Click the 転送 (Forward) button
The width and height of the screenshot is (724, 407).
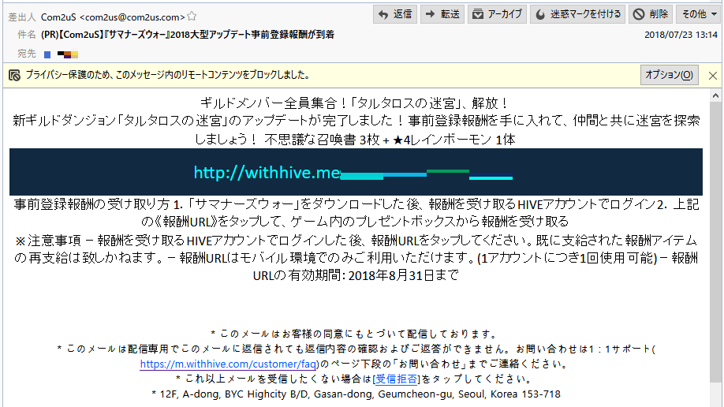(x=442, y=14)
